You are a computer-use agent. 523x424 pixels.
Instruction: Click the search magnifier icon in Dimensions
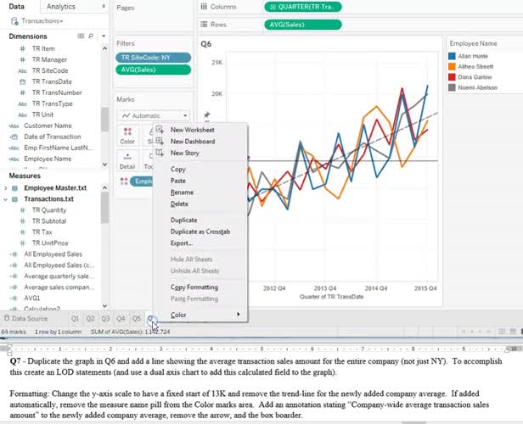pos(92,36)
